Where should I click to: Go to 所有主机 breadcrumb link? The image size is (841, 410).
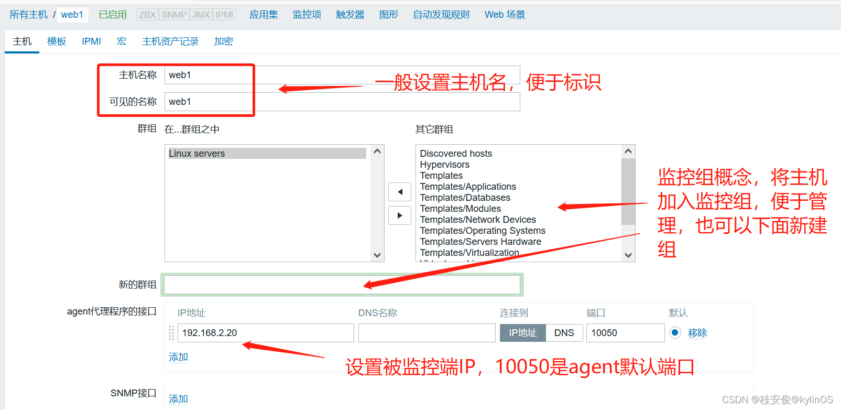pos(28,15)
